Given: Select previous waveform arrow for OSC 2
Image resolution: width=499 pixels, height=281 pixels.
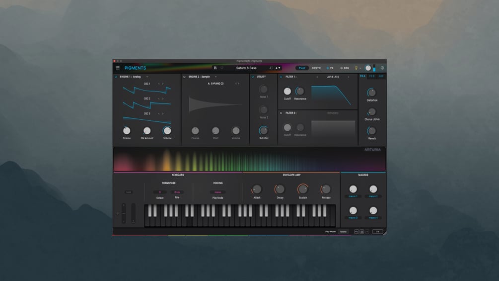Looking at the screenshot, I should point(159,99).
